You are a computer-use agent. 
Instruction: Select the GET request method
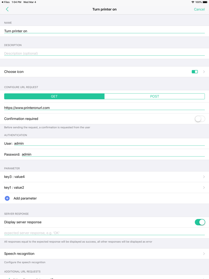[54, 96]
